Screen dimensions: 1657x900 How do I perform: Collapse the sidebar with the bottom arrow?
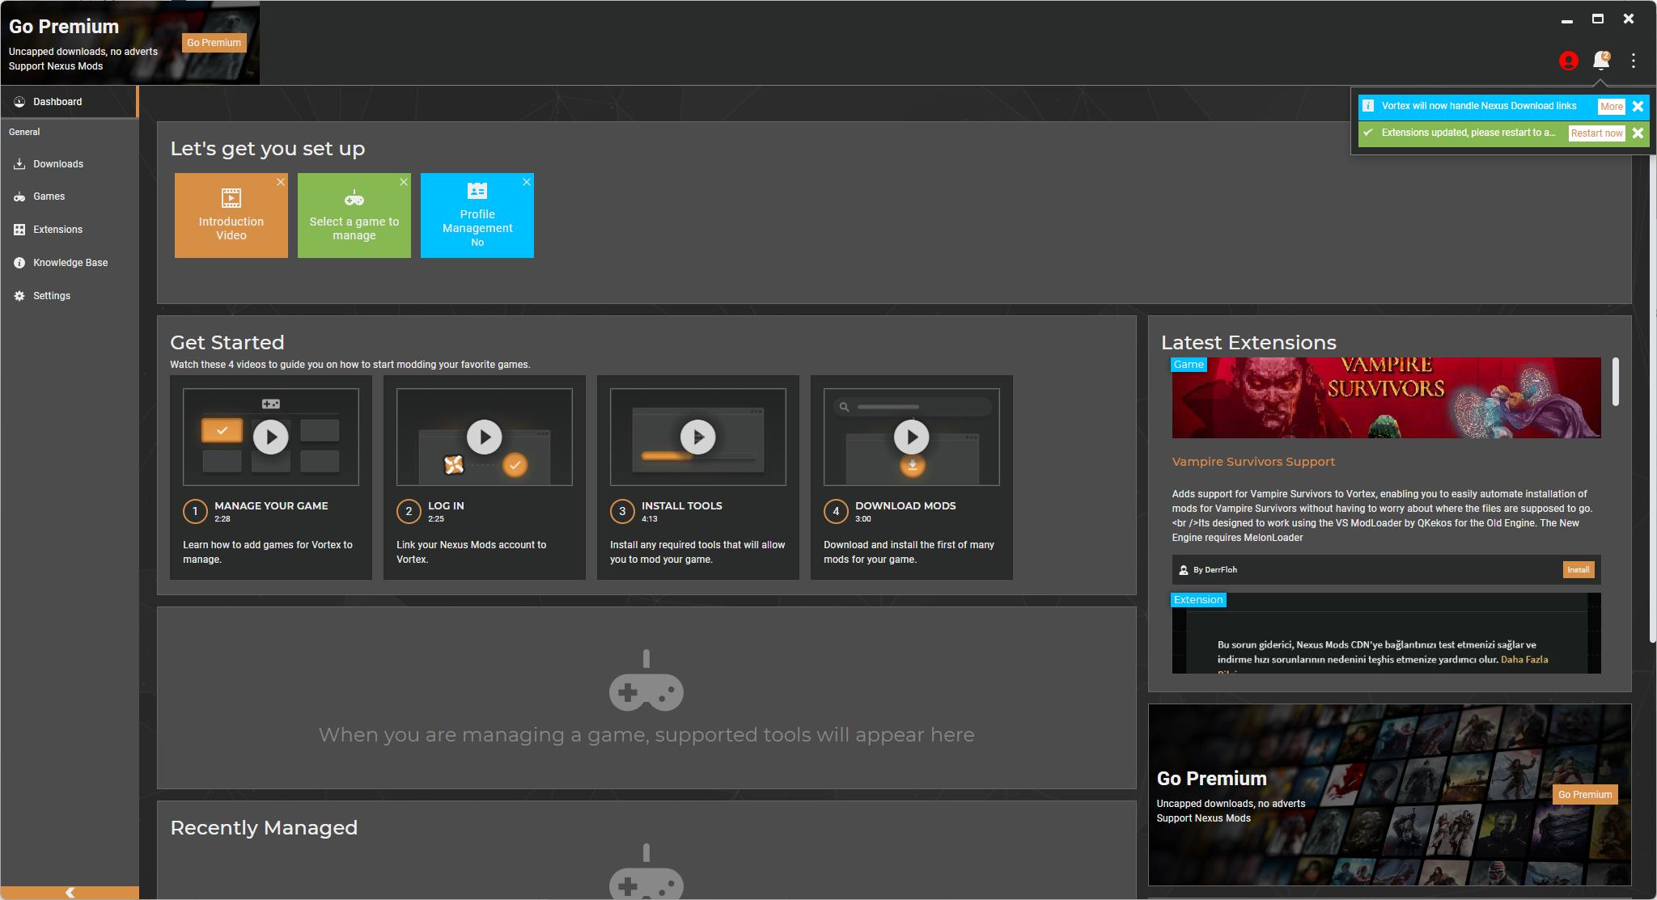click(70, 892)
